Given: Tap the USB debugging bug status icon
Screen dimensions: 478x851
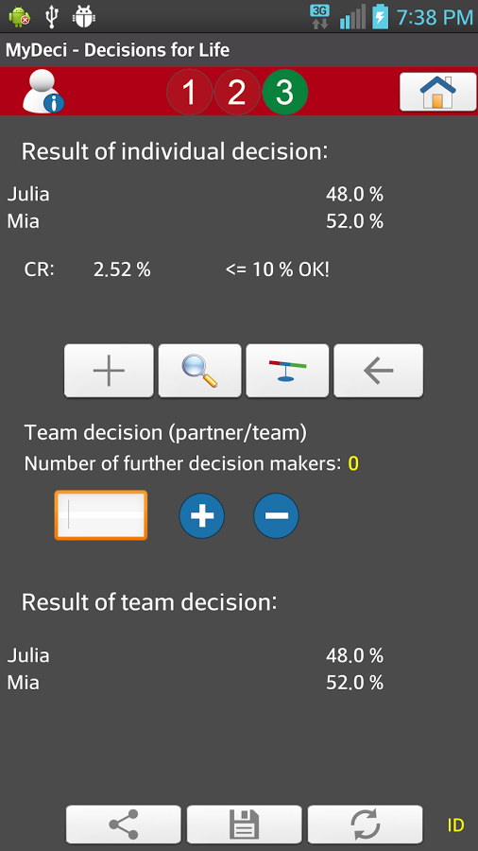Looking at the screenshot, I should pos(84,16).
